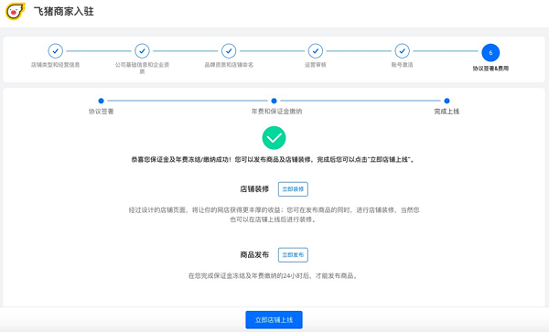
Task: Click the Fliggy pig logo icon
Action: pyautogui.click(x=15, y=11)
